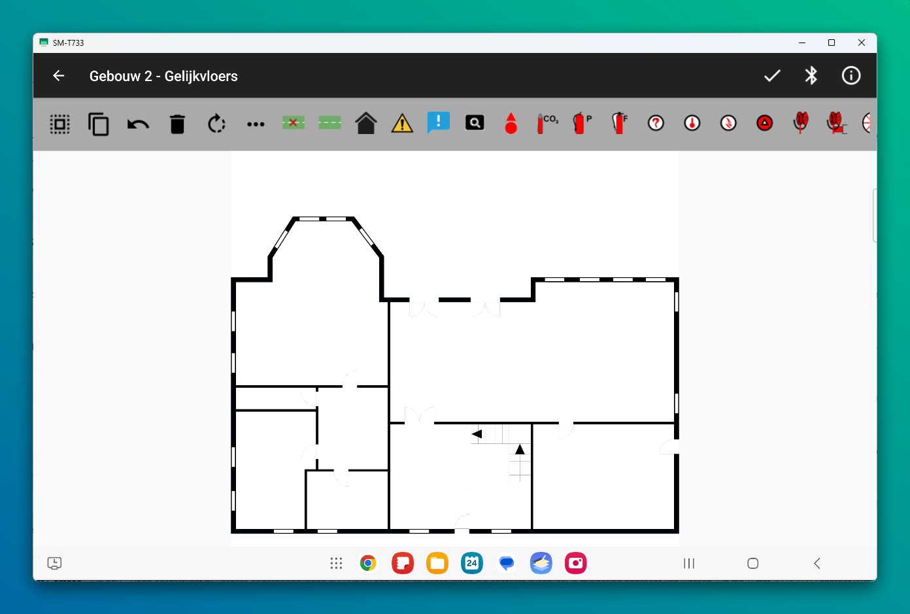Toggle Bluetooth connection in header
Viewport: 910px width, 614px height.
coord(811,76)
